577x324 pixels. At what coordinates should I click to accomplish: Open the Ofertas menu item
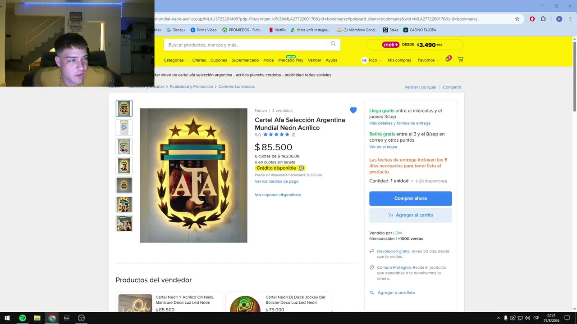(199, 60)
